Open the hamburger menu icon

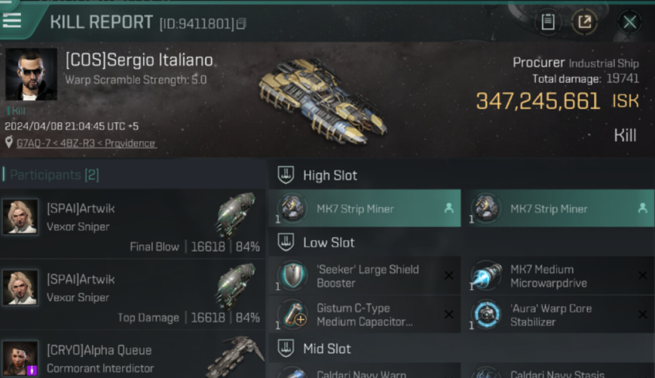pos(12,20)
